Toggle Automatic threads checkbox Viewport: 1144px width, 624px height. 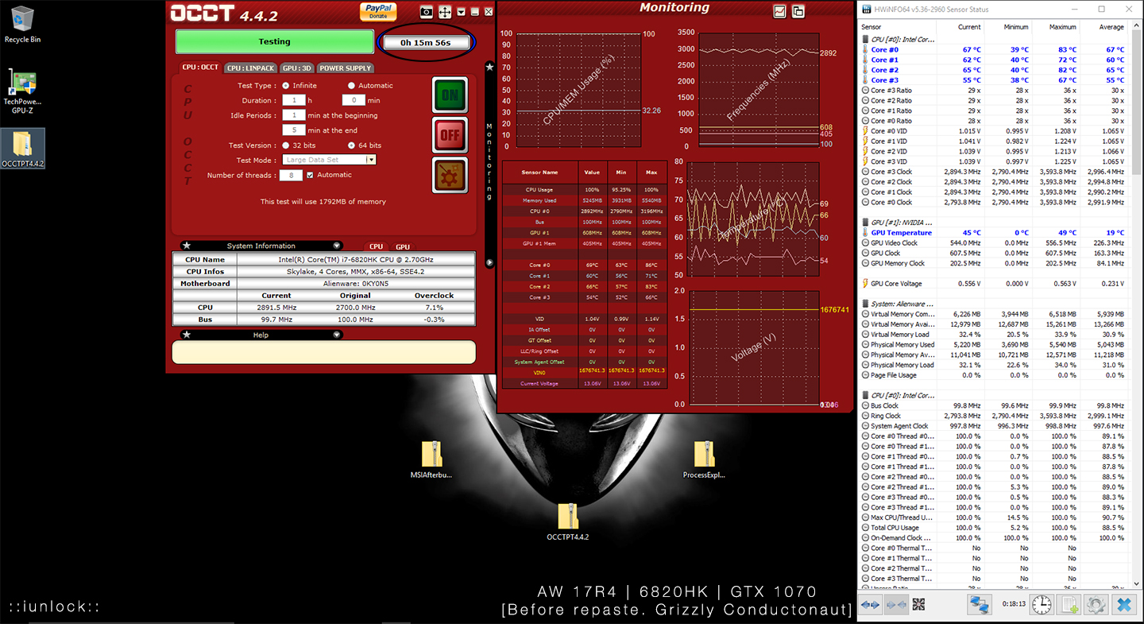[x=310, y=175]
